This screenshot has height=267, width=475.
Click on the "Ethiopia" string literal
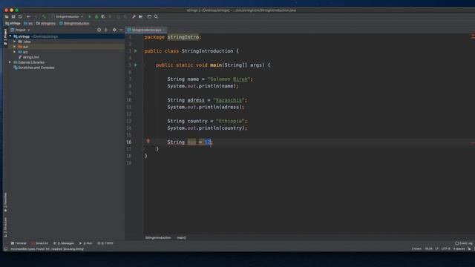(x=230, y=121)
